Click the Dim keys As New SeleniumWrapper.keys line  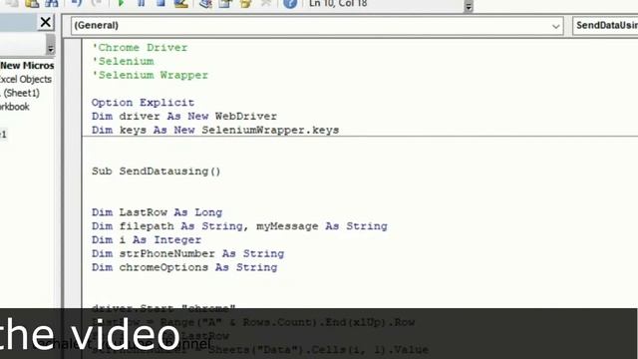[215, 131]
